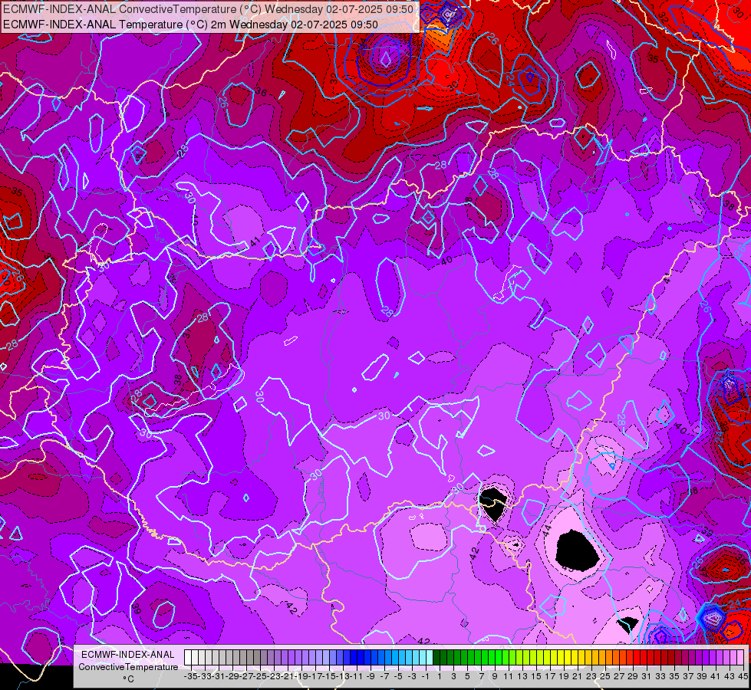Click the legend scale value '-1'
Viewport: 751px width, 690px height.
pyautogui.click(x=426, y=677)
